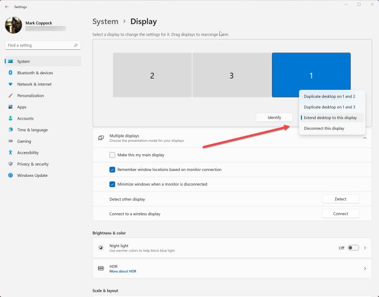Viewport: 379px width, 297px height.
Task: Open Windows Update settings page
Action: tap(43, 175)
